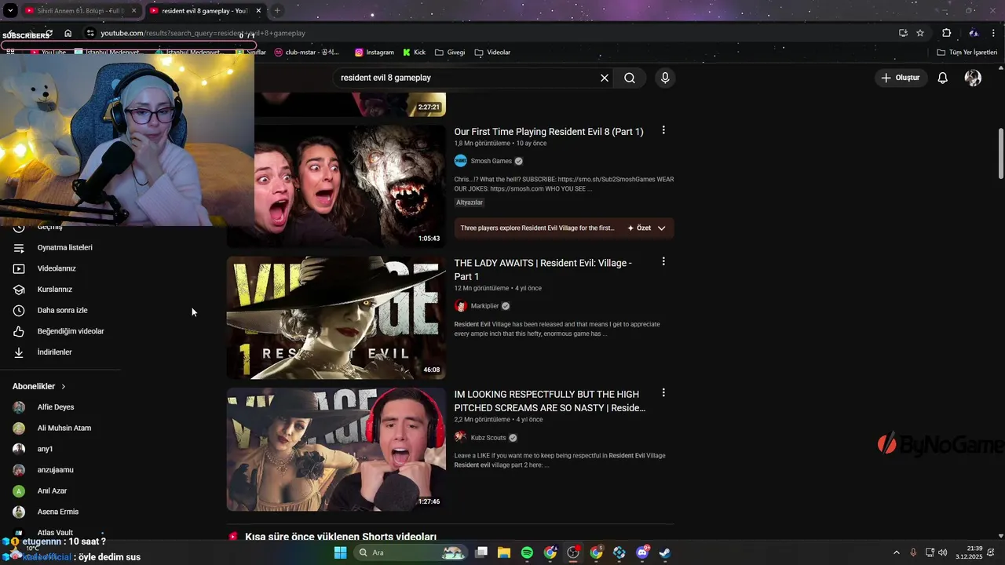
Task: Open a new browser tab
Action: pos(277,11)
